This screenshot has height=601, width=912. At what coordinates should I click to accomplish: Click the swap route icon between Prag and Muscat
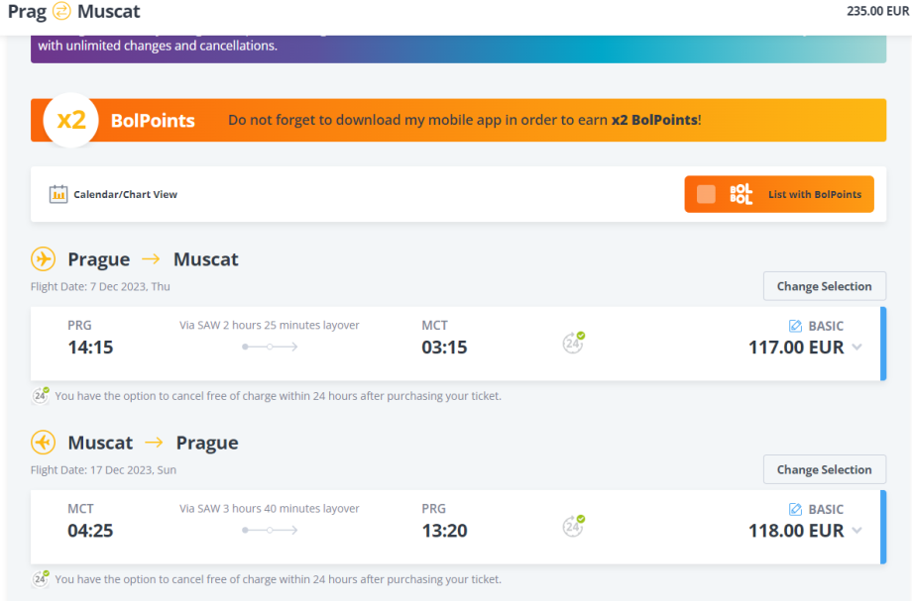61,12
